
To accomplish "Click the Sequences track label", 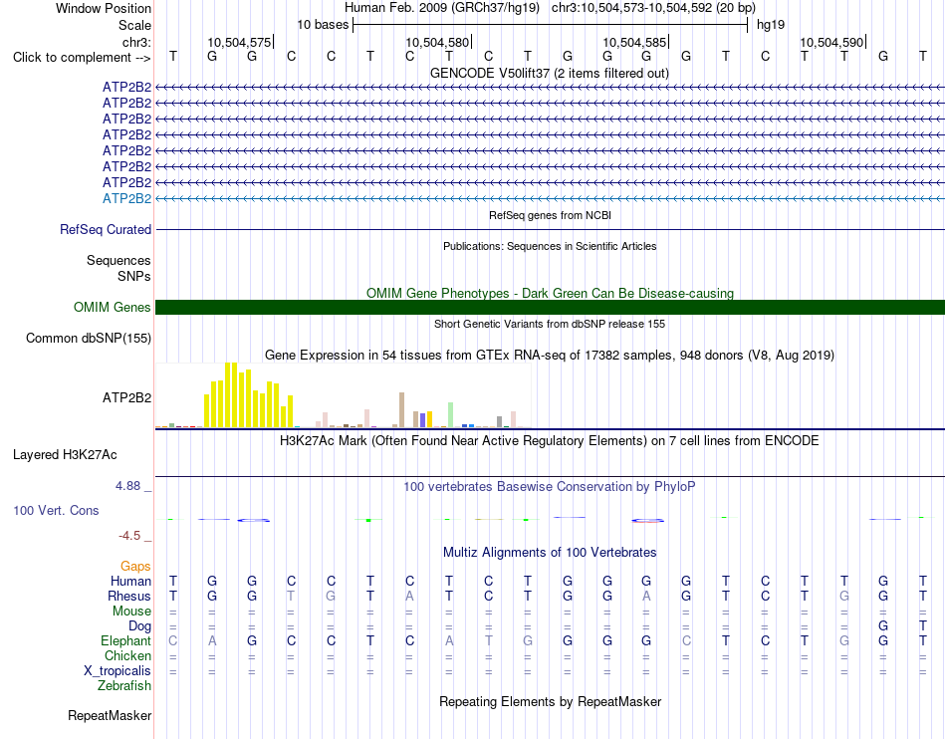I will pos(118,261).
